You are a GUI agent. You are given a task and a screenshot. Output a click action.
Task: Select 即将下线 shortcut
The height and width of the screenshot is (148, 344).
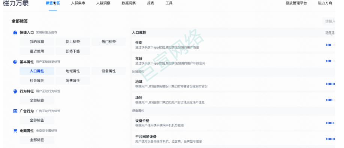(73, 51)
